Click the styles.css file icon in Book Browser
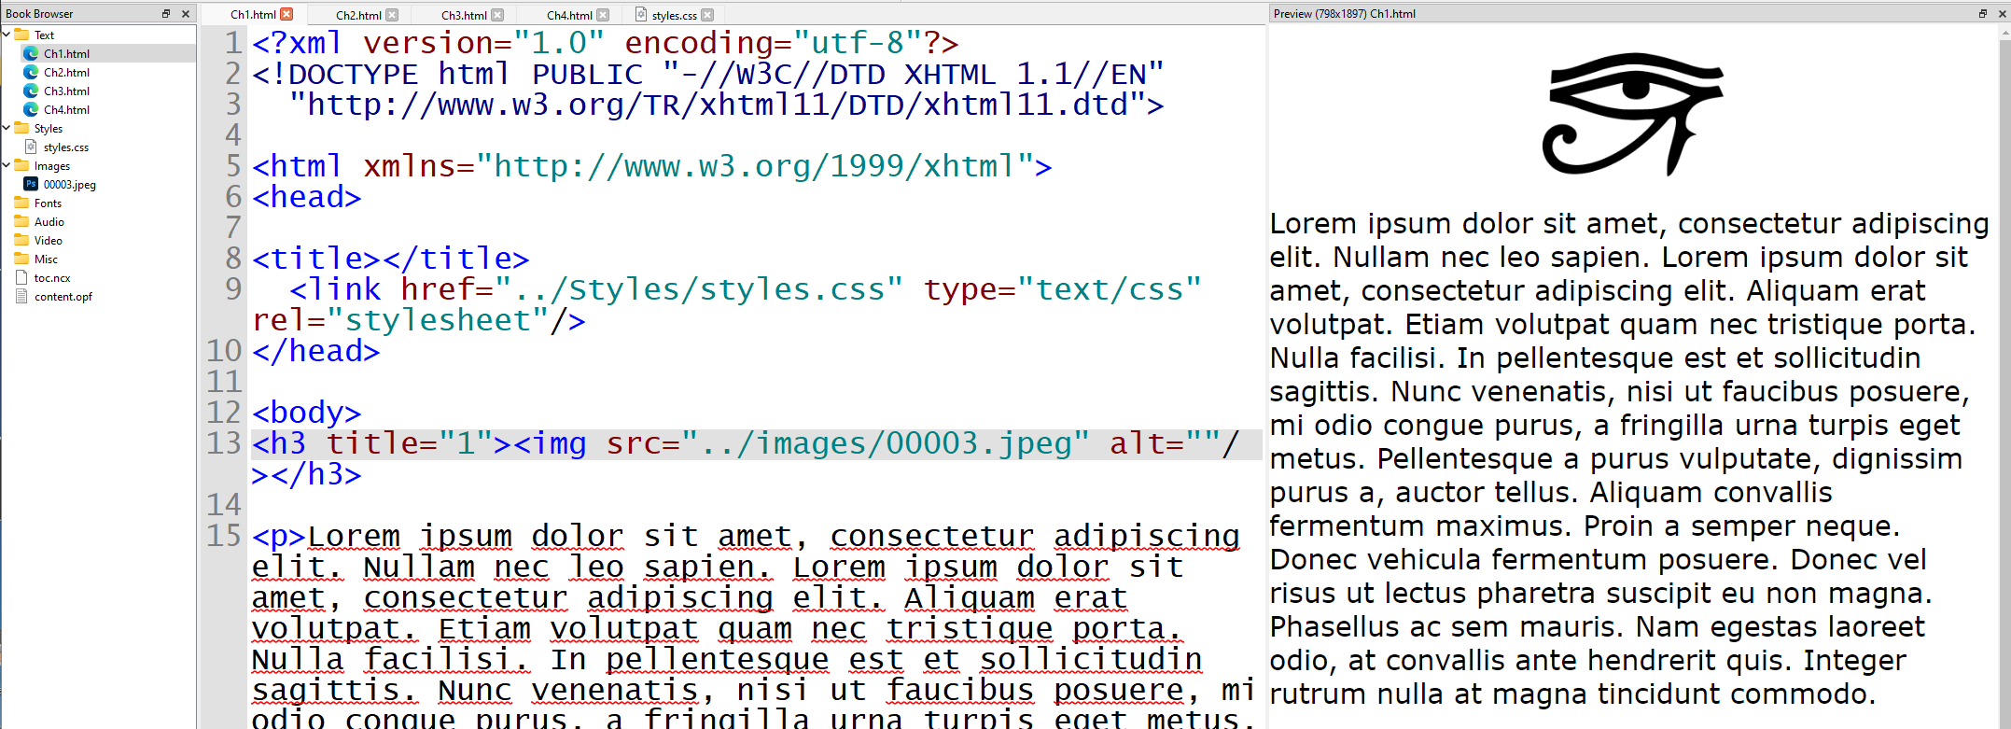2011x729 pixels. point(31,147)
